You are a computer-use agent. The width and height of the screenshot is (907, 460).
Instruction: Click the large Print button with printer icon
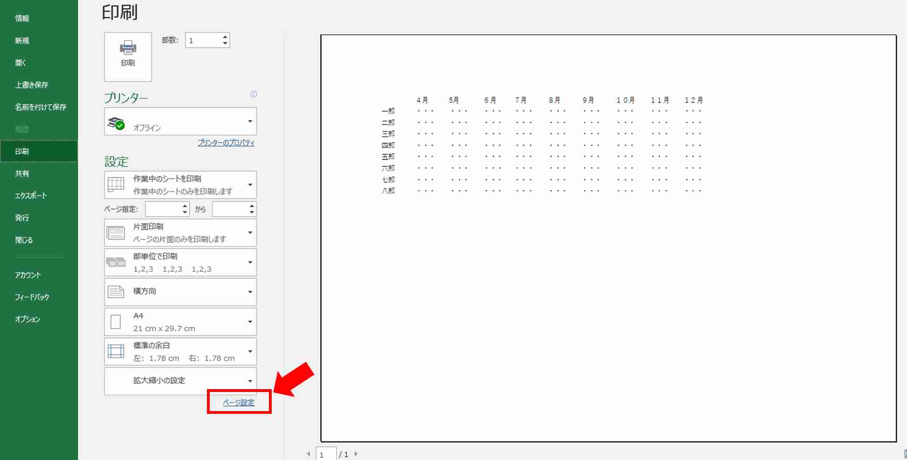pyautogui.click(x=128, y=57)
